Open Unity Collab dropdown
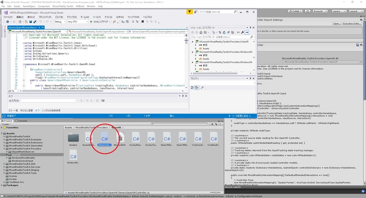Image resolution: width=366 pixels, height=198 pixels. coord(295,11)
